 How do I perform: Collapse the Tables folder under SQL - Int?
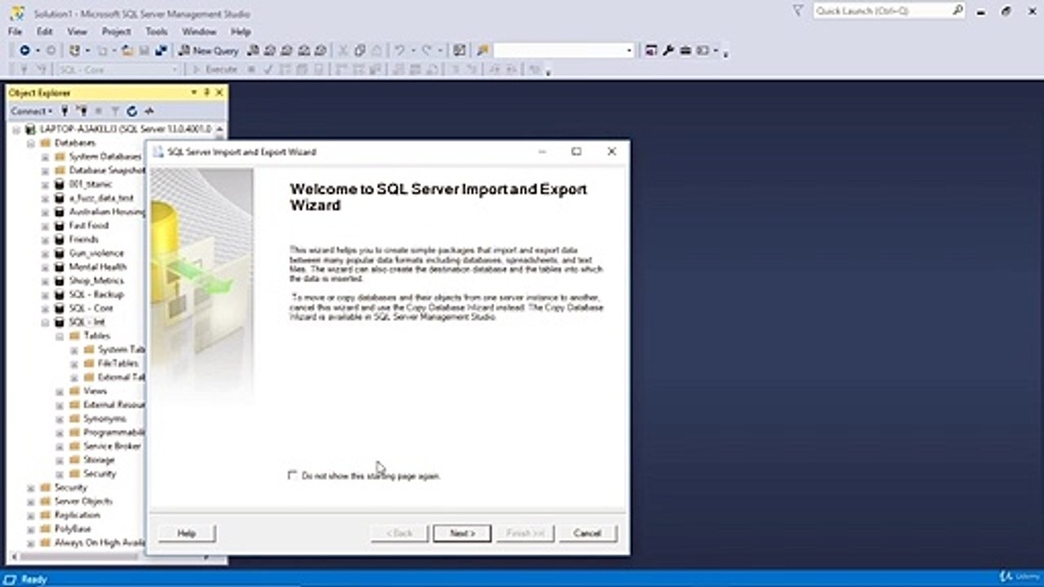click(x=60, y=336)
